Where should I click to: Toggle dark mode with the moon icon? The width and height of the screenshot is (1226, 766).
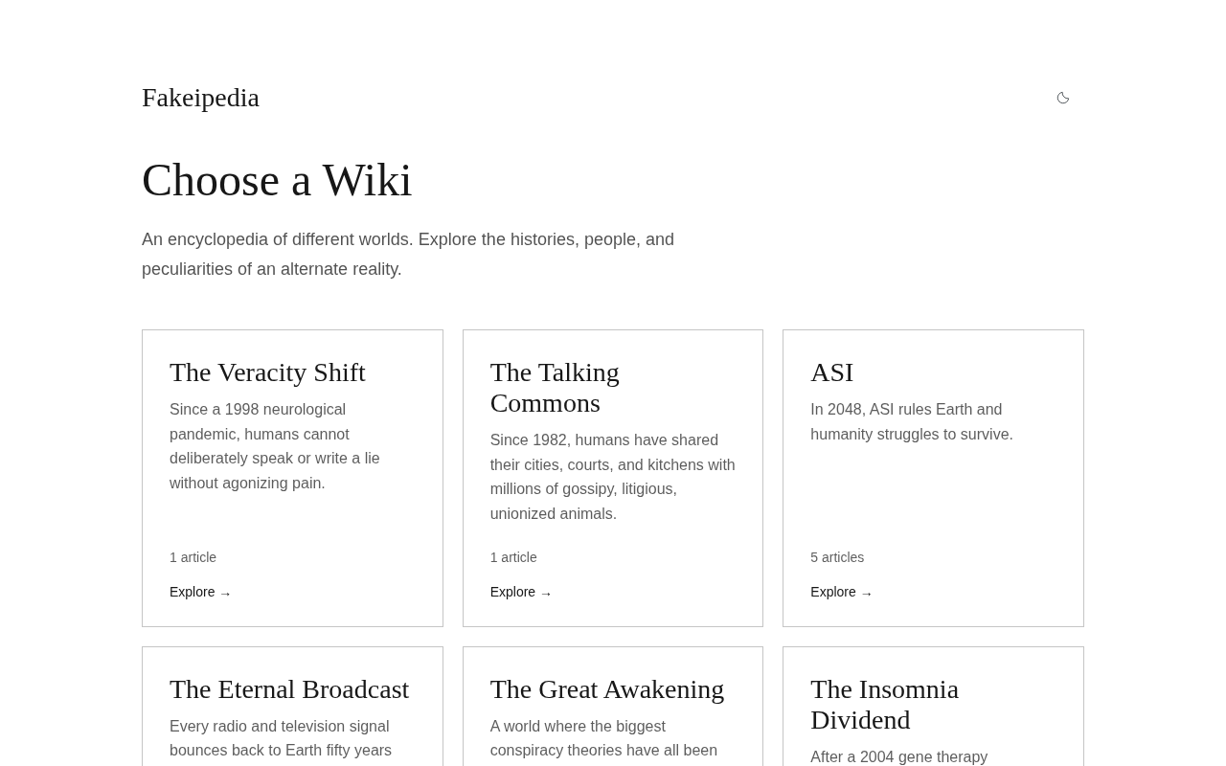point(1063,98)
